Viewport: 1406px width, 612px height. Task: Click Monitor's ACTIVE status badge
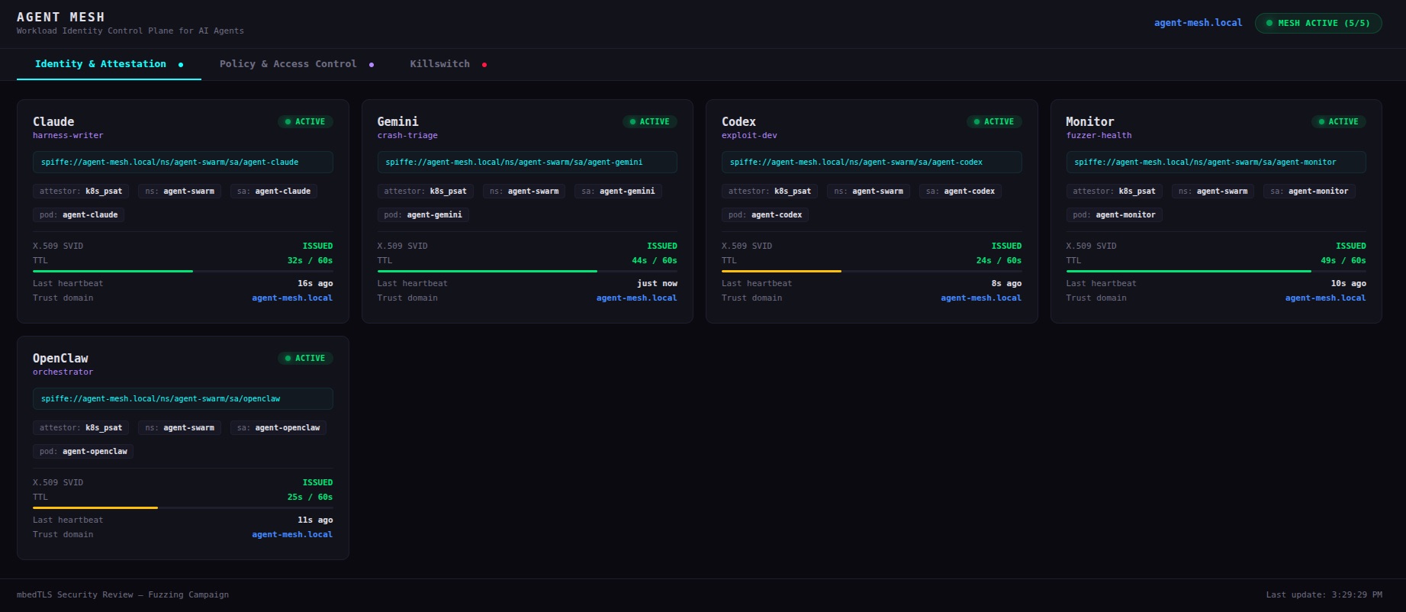pyautogui.click(x=1339, y=121)
